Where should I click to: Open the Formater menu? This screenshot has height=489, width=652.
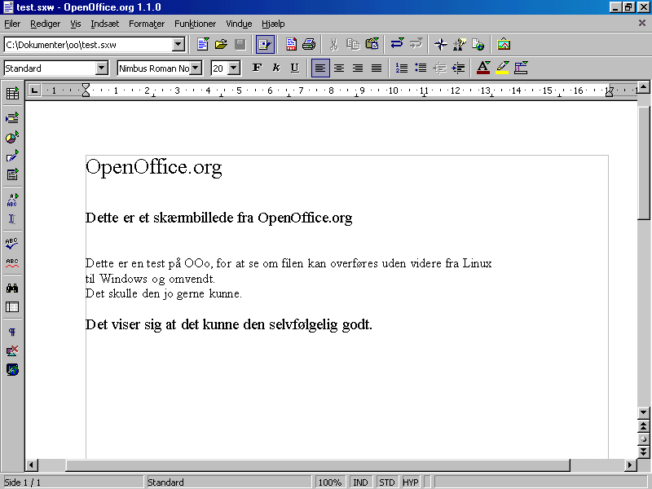147,24
